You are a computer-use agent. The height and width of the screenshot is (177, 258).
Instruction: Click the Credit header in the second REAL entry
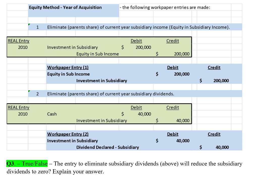pos(173,108)
